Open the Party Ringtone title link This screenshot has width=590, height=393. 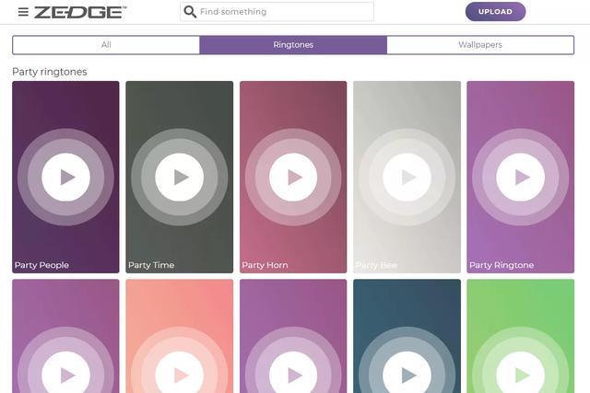(x=501, y=265)
